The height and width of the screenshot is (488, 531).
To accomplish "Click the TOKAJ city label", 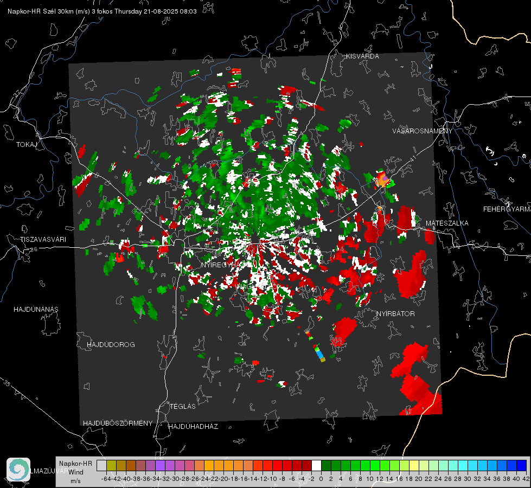I will point(27,145).
